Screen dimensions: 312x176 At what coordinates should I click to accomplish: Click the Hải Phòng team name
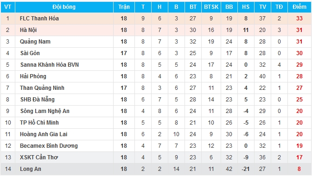pos(33,76)
